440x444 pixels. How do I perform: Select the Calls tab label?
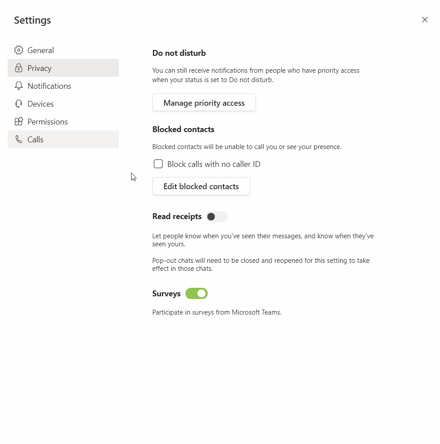35,140
